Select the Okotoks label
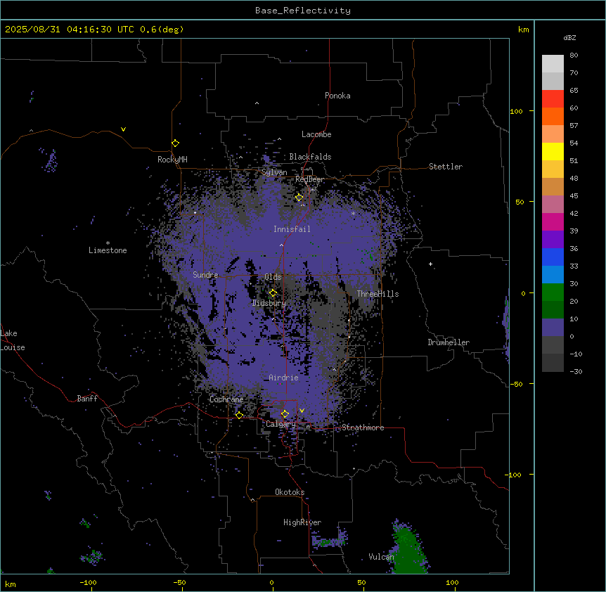Image resolution: width=606 pixels, height=592 pixels. 290,492
